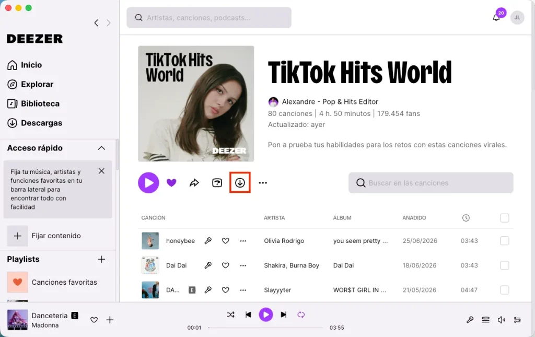Click TikTok Hits World cover image

coord(196,103)
